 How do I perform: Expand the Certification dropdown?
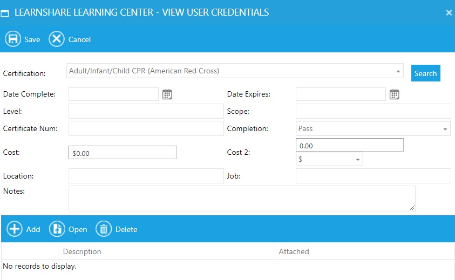(398, 71)
